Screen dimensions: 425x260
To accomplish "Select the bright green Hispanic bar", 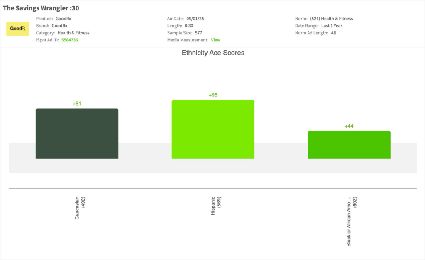I will click(213, 129).
